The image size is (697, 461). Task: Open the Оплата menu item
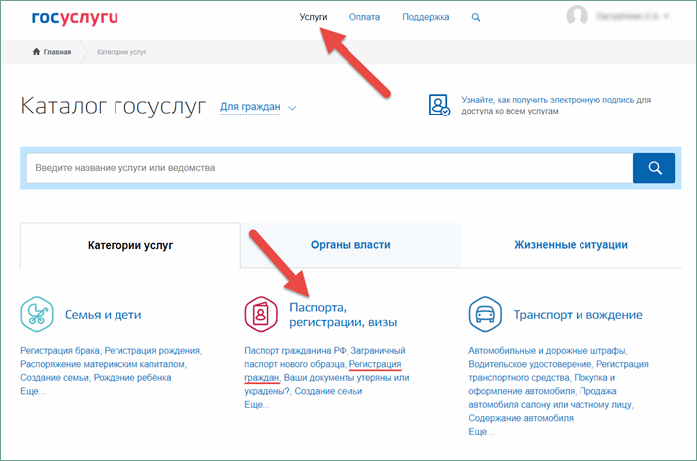pyautogui.click(x=364, y=17)
